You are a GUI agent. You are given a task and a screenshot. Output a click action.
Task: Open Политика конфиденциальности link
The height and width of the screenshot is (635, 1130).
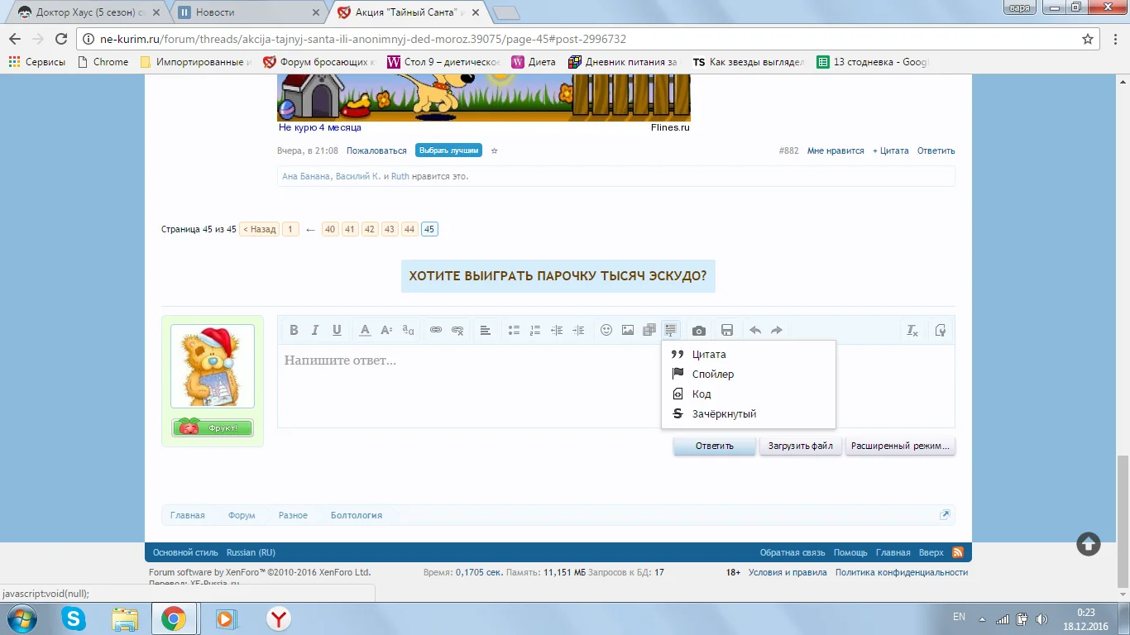coord(902,572)
